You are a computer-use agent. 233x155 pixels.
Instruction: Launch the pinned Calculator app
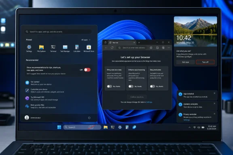click(x=77, y=48)
